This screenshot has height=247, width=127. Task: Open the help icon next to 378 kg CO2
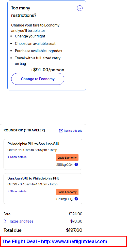[x=76, y=199]
